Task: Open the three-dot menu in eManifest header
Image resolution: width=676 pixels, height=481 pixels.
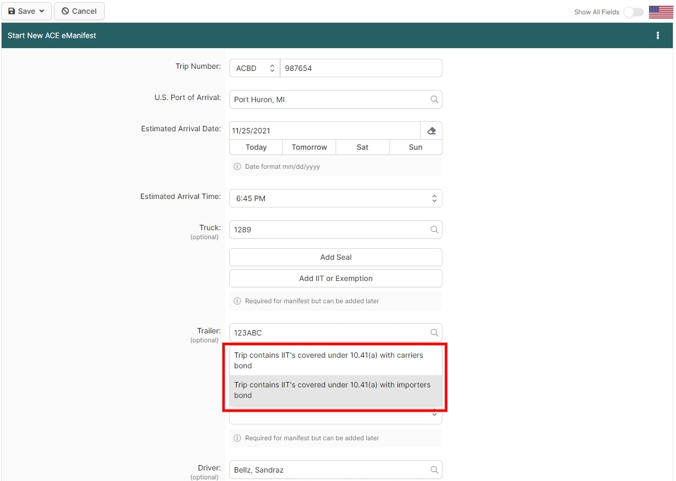Action: tap(658, 35)
